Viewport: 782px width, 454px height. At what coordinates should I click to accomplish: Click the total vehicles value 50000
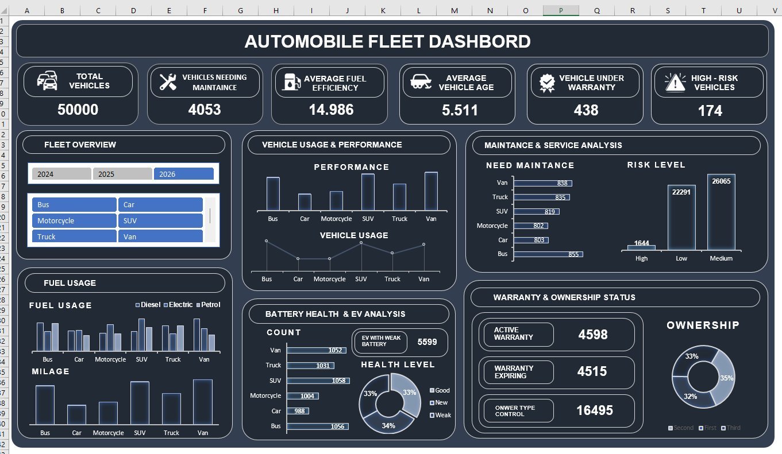point(78,110)
